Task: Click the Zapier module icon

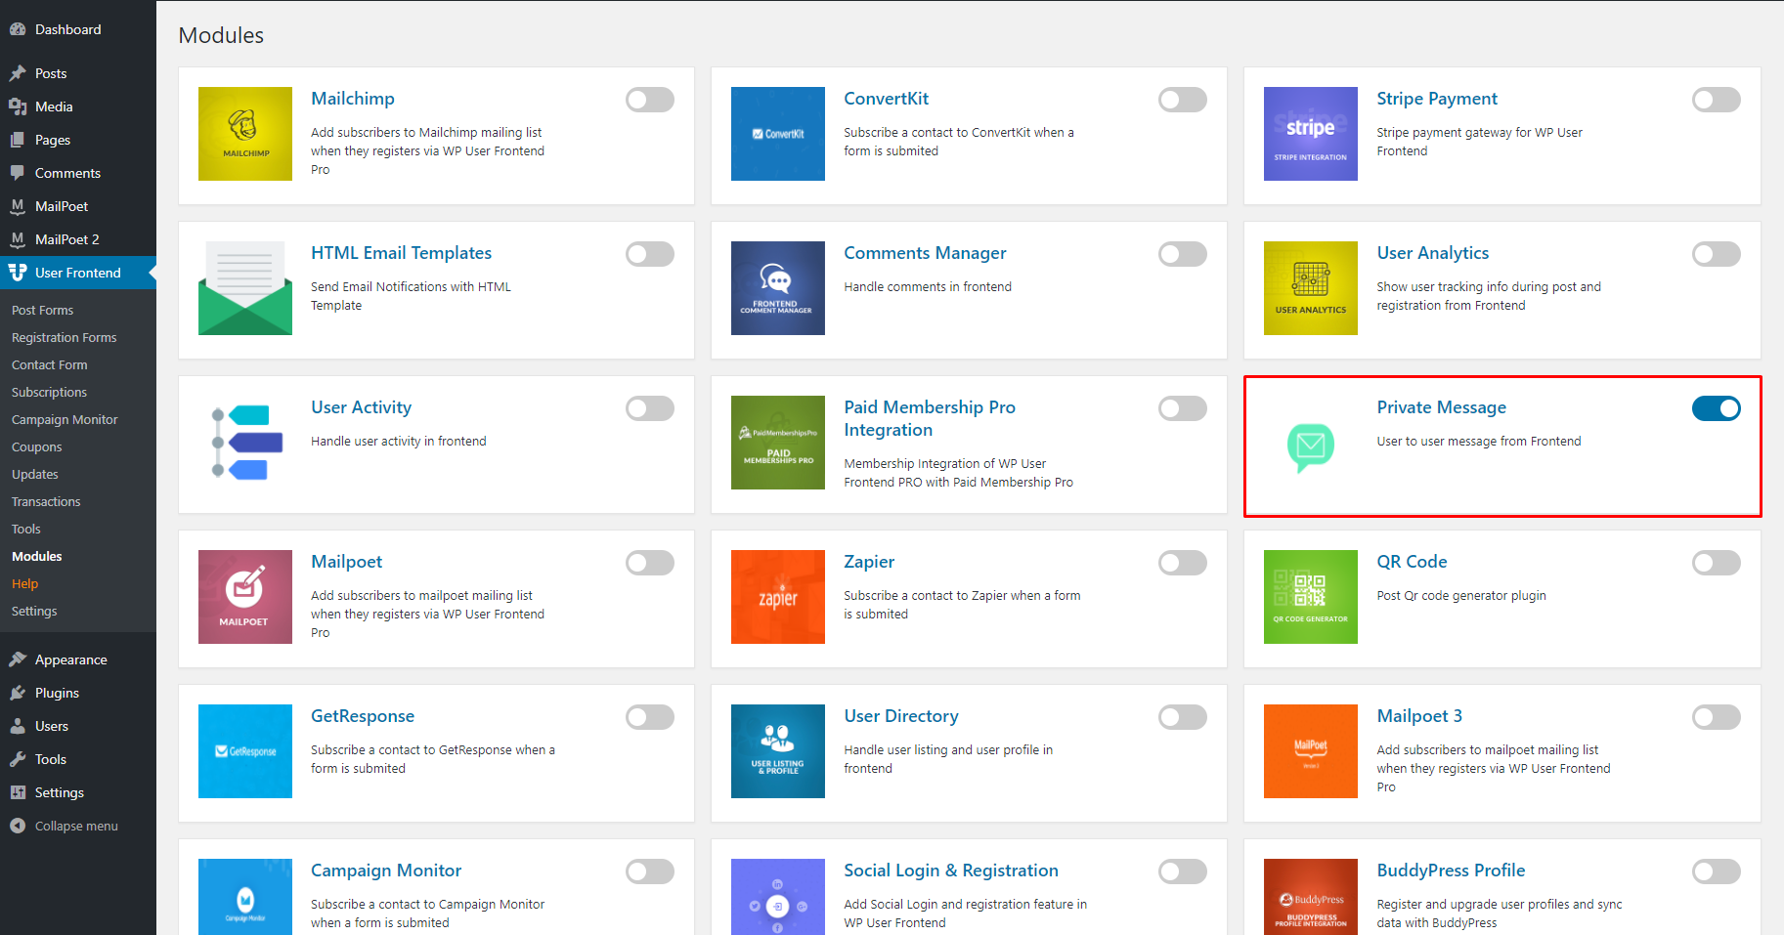Action: [777, 597]
